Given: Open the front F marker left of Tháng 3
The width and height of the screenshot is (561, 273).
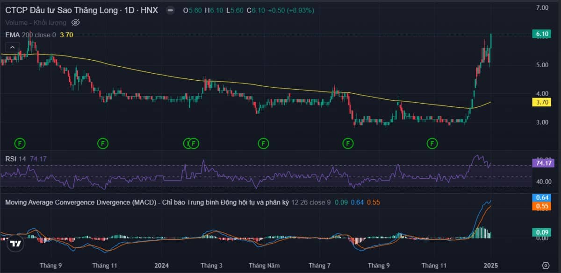Looking at the screenshot, I should [194, 143].
